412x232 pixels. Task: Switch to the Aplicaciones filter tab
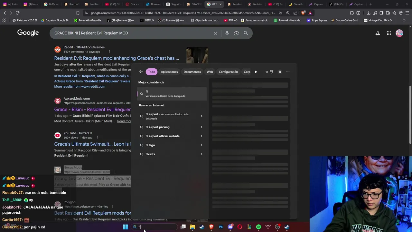click(x=169, y=72)
